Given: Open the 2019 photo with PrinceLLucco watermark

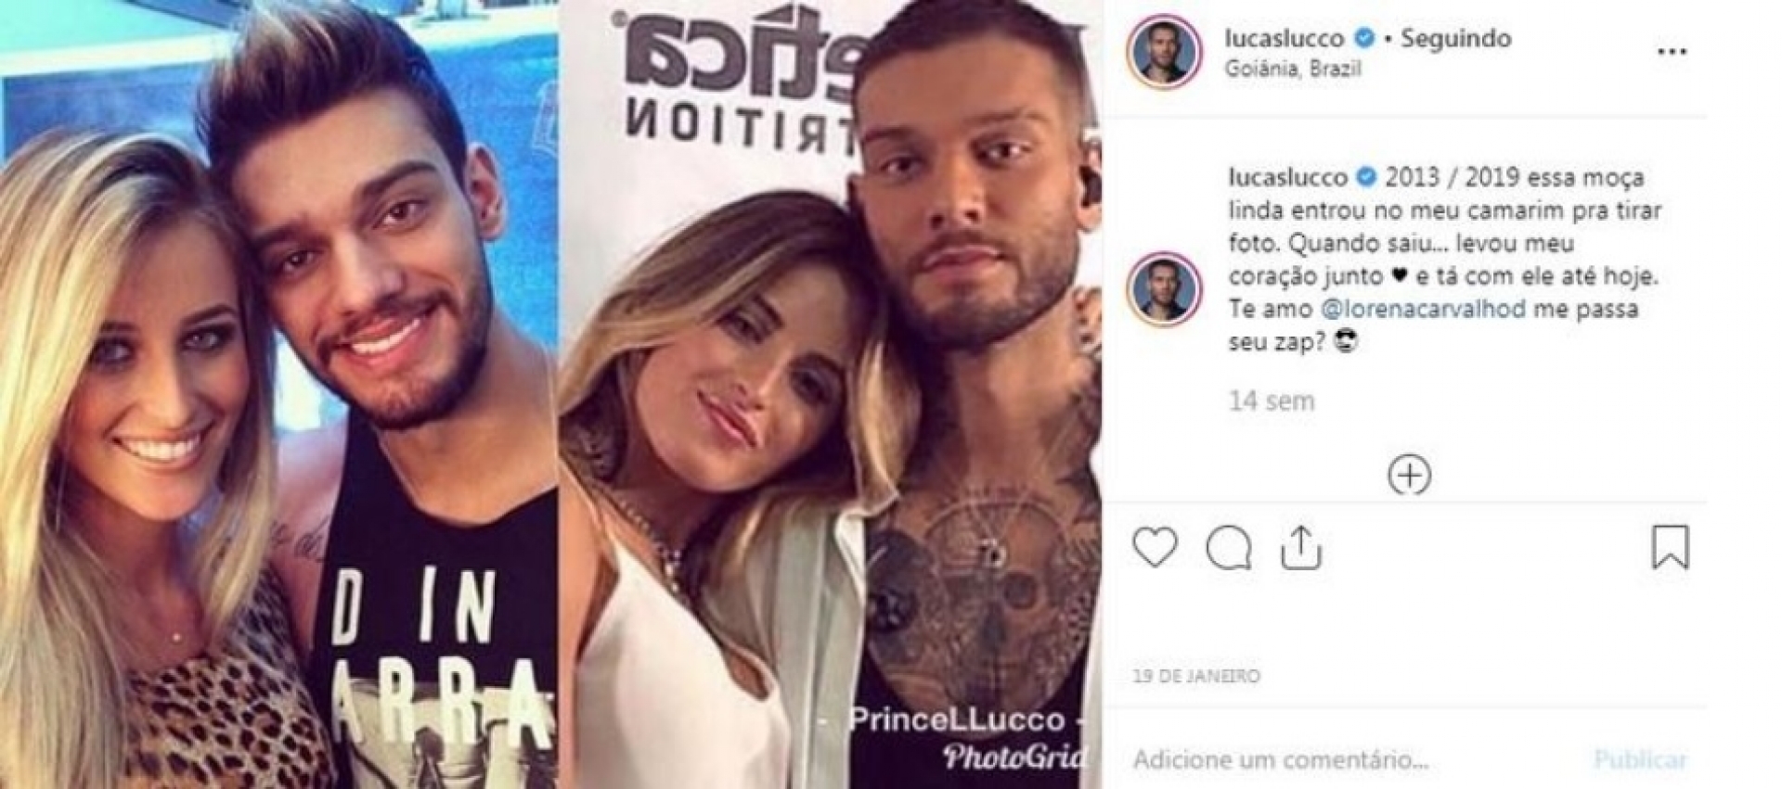Looking at the screenshot, I should (830, 394).
